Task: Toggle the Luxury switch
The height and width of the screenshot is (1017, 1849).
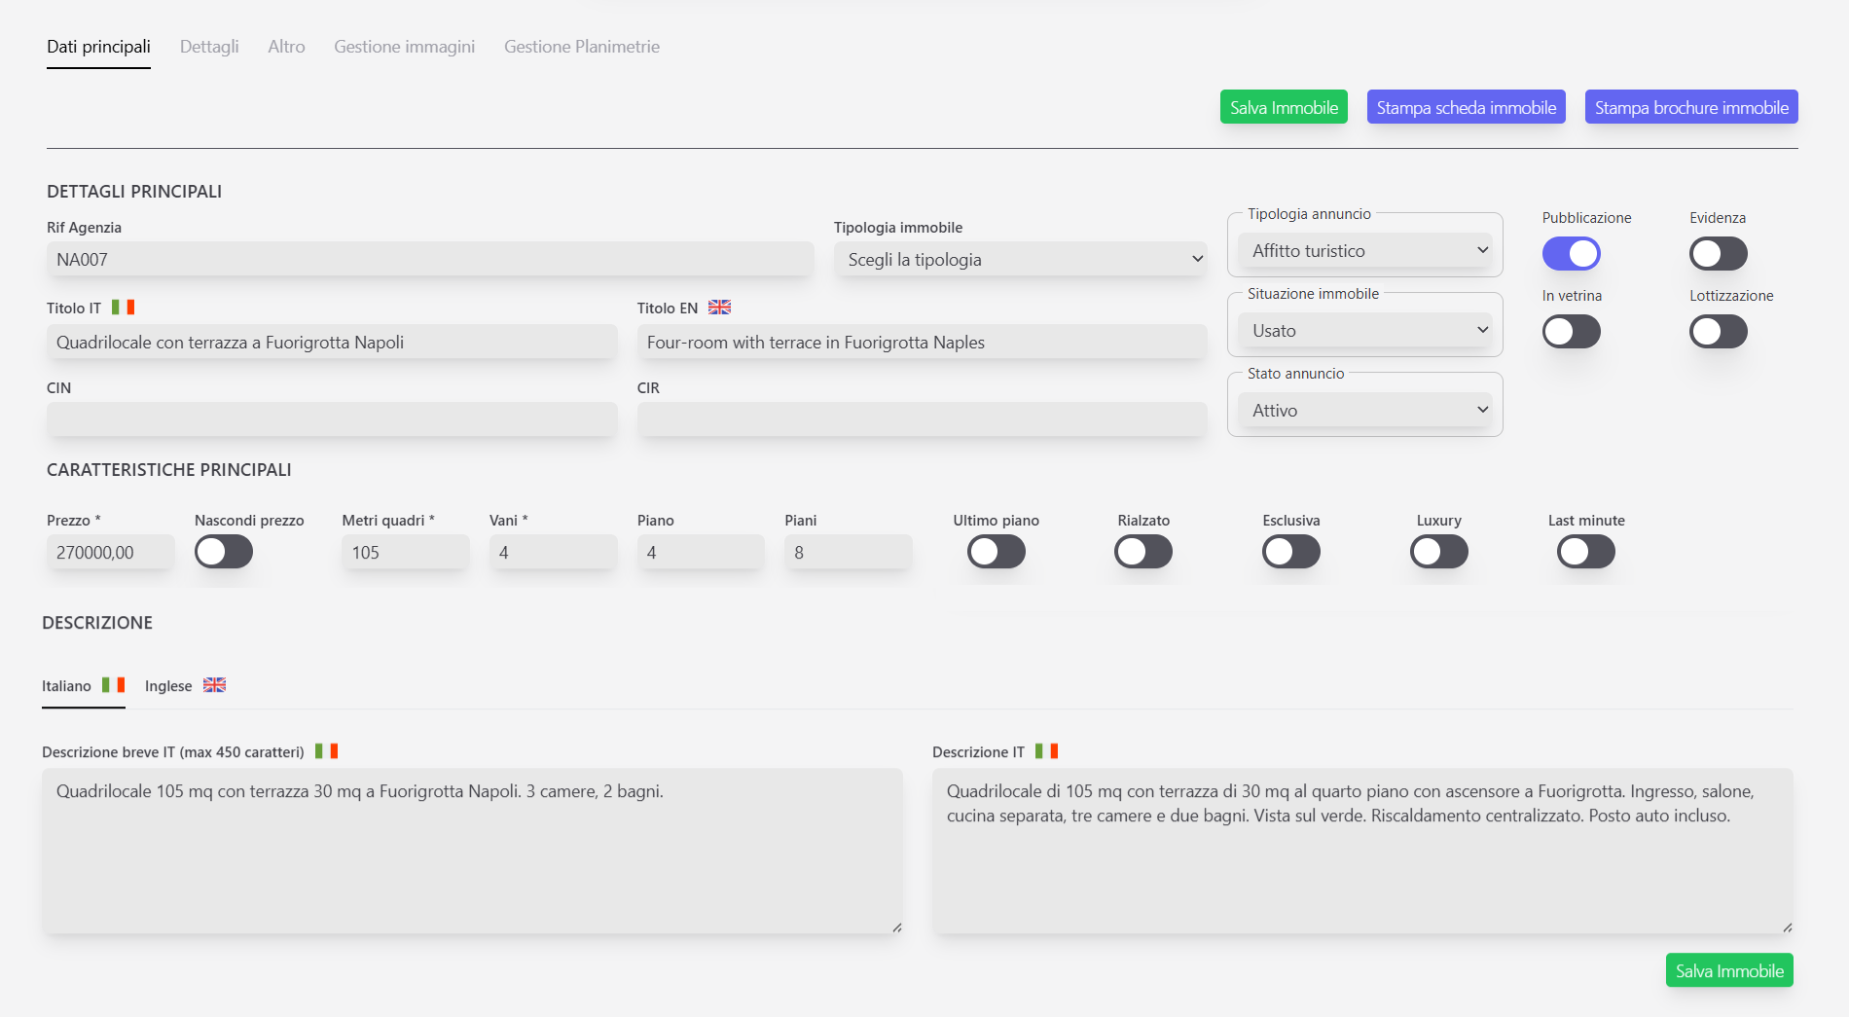Action: tap(1439, 552)
